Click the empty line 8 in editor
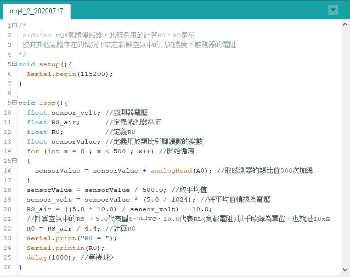This screenshot has width=350, height=277. point(179,93)
